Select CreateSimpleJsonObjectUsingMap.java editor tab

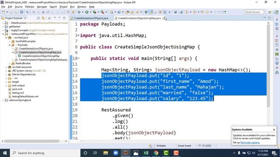tap(139, 18)
